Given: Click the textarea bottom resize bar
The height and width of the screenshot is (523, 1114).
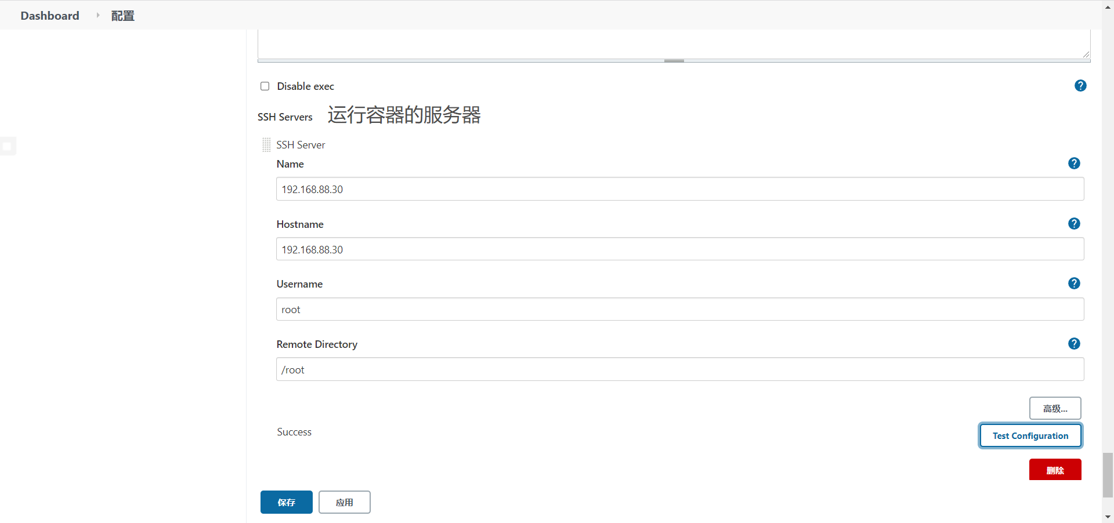Looking at the screenshot, I should point(674,60).
